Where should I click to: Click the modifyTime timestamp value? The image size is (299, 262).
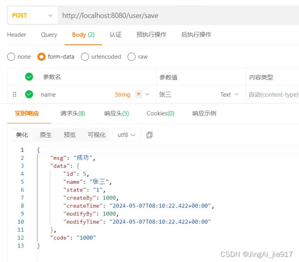[x=160, y=222]
